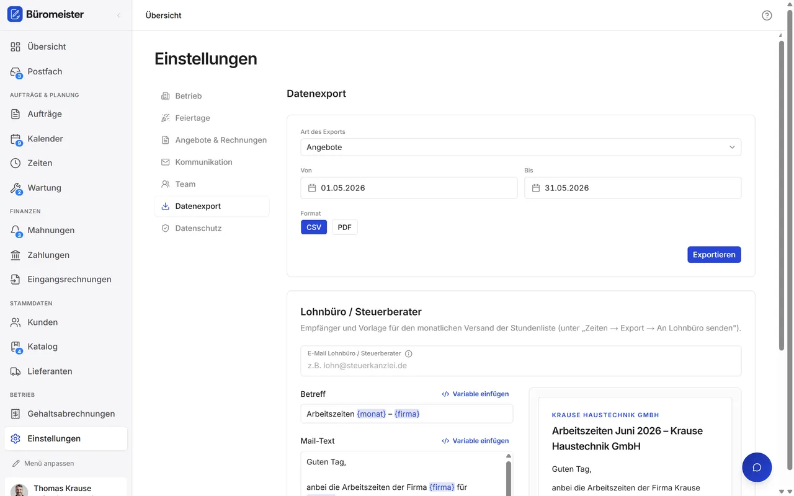The height and width of the screenshot is (496, 794).
Task: Click the Betreff subject field
Action: 406,414
